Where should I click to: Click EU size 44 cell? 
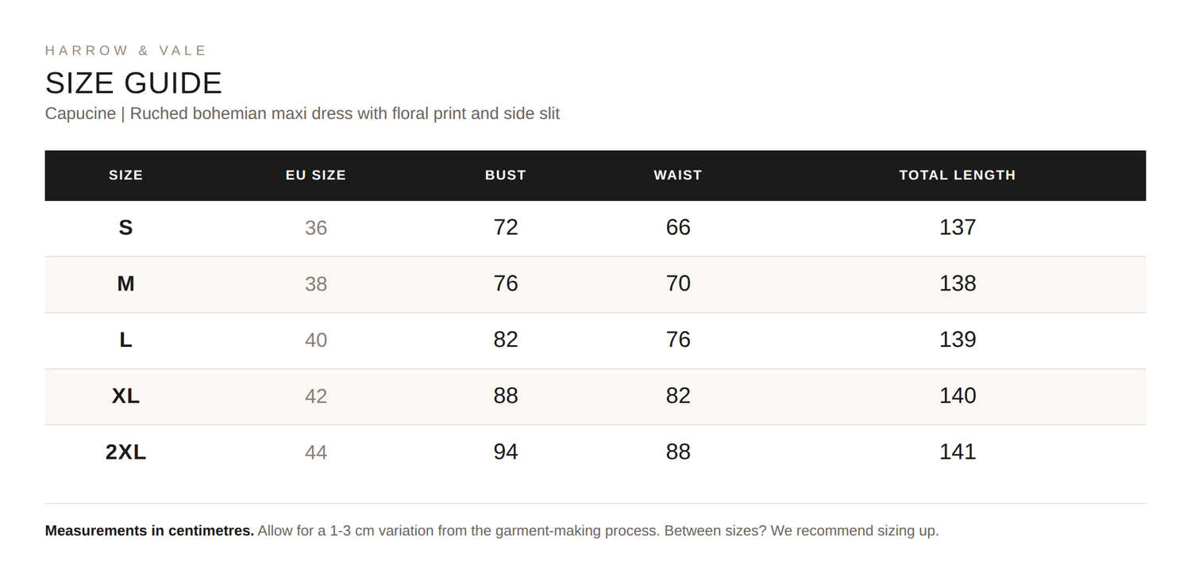click(316, 452)
